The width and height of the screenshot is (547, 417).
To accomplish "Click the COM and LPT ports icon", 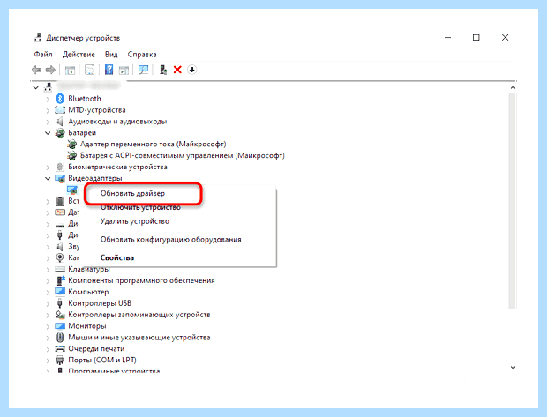I will [x=60, y=361].
